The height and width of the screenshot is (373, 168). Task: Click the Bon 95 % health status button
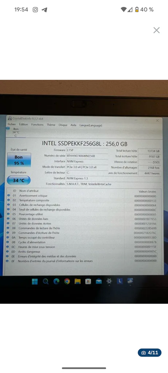click(19, 160)
